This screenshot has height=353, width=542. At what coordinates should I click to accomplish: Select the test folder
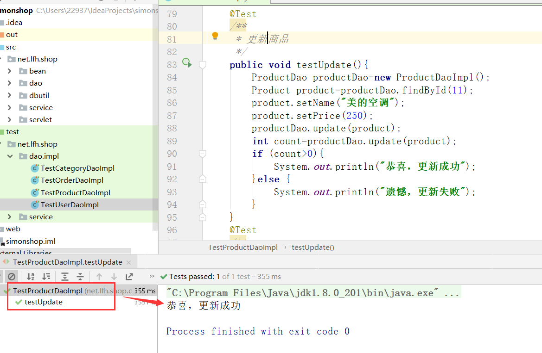pos(13,132)
